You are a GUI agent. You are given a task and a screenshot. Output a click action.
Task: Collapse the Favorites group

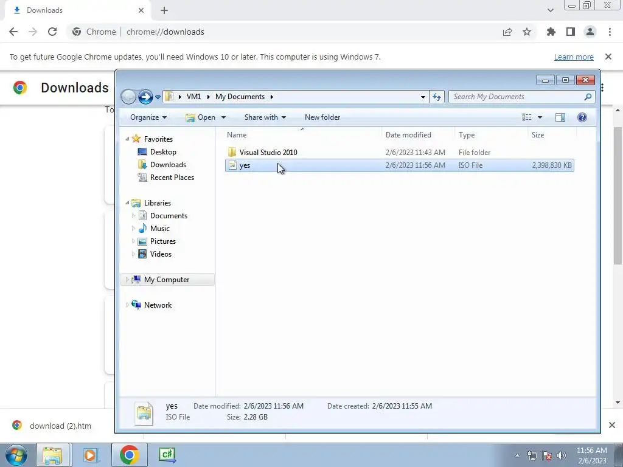127,139
